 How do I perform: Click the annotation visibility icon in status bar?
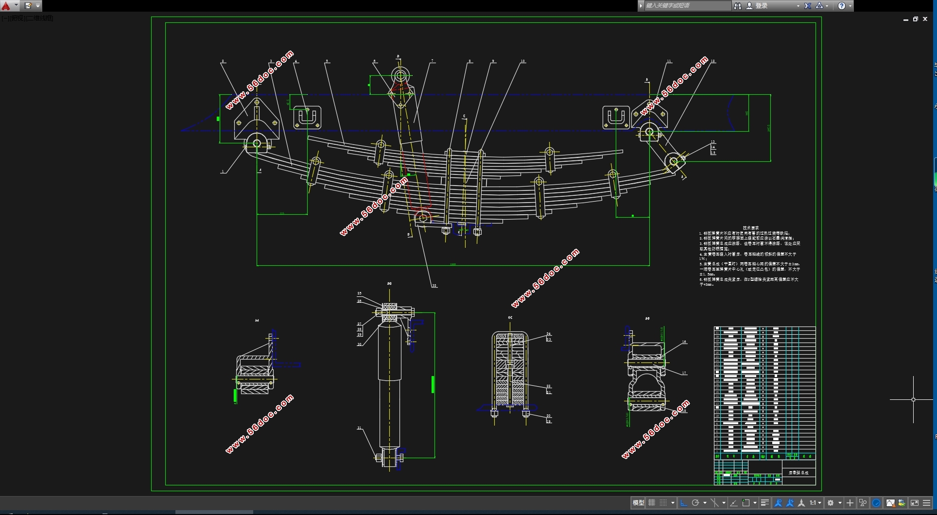pos(778,503)
